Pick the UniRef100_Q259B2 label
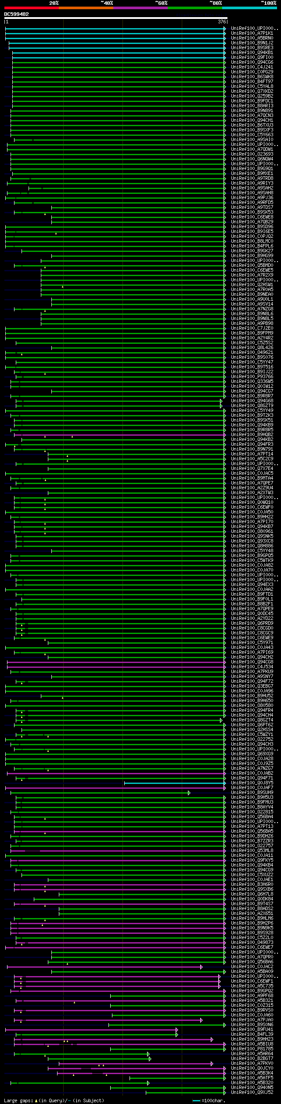The height and width of the screenshot is (1104, 281). (x=252, y=96)
